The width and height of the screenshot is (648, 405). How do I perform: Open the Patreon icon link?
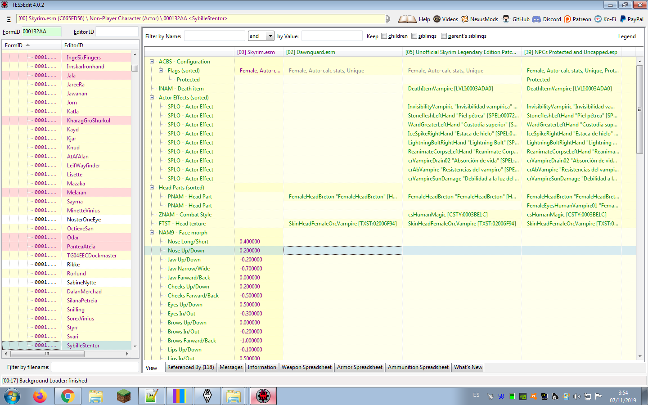567,19
